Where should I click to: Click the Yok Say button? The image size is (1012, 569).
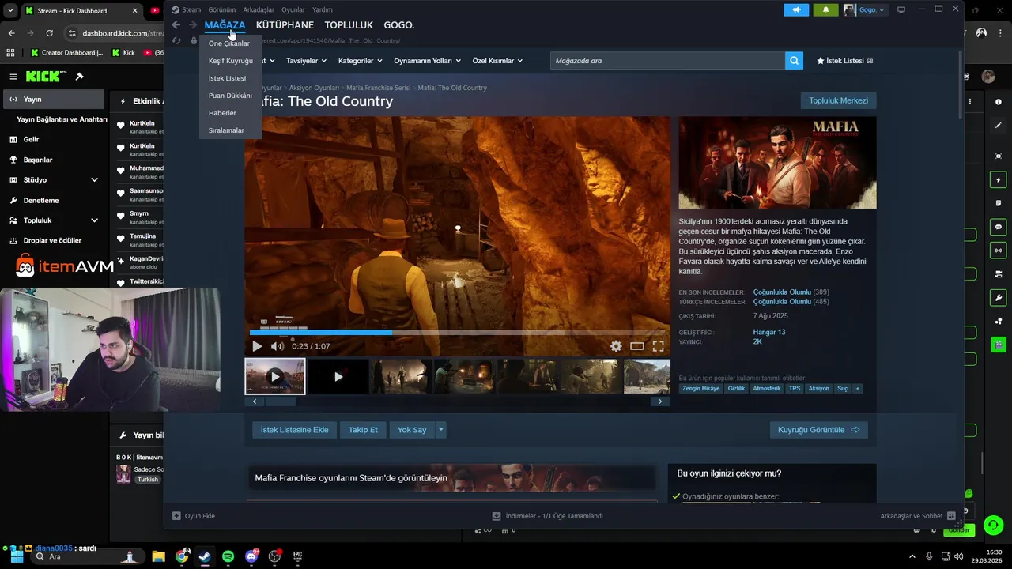click(x=412, y=430)
